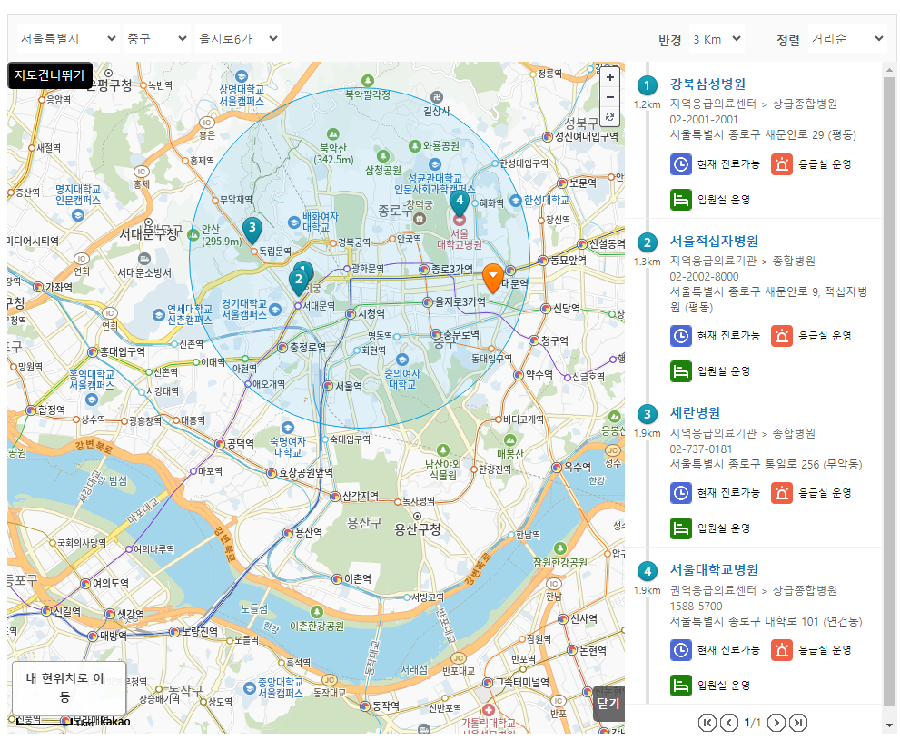Zoom in the map with plus button

click(609, 77)
